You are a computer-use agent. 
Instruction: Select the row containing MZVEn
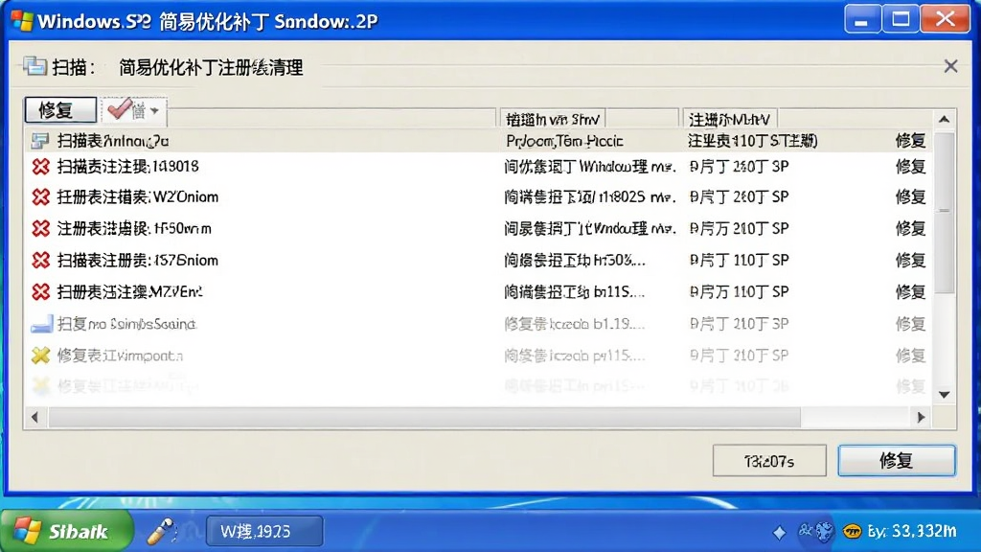[479, 291]
